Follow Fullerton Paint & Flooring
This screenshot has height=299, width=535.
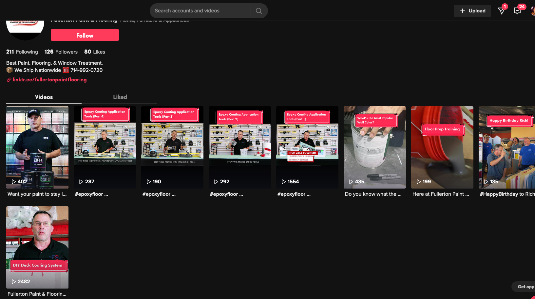(85, 35)
